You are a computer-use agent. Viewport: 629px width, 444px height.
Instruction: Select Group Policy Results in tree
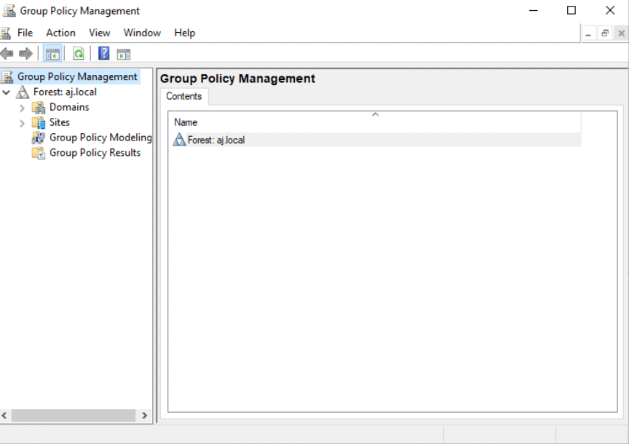[95, 153]
